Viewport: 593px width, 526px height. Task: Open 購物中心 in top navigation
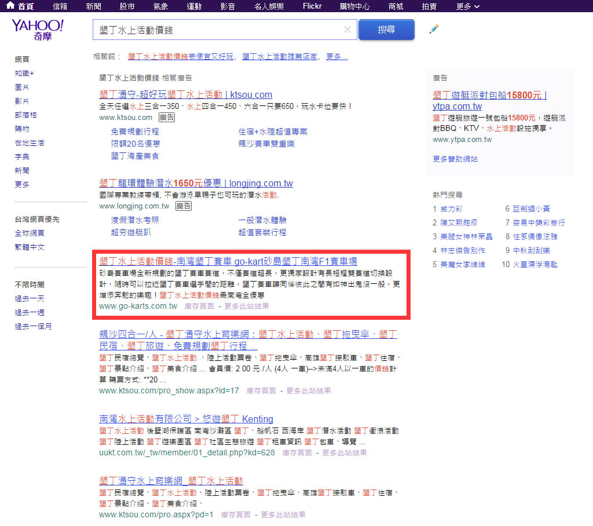coord(355,6)
